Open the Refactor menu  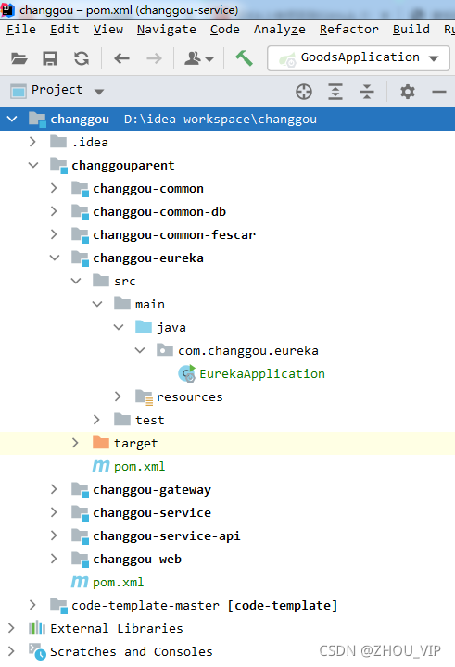349,30
